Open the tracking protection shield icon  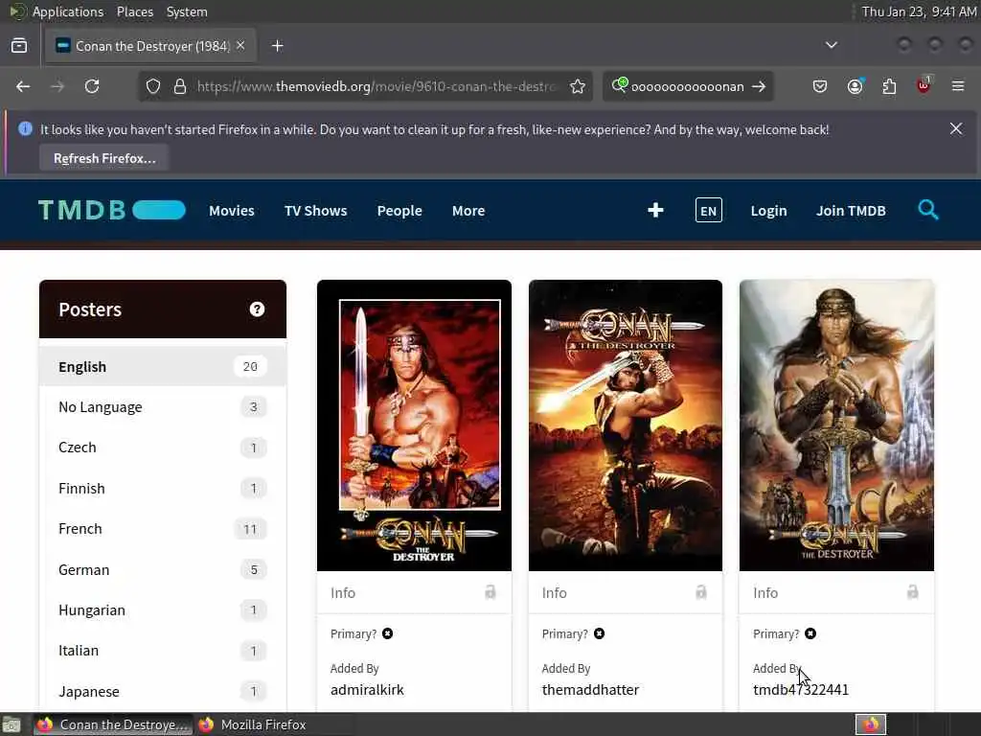[x=153, y=86]
